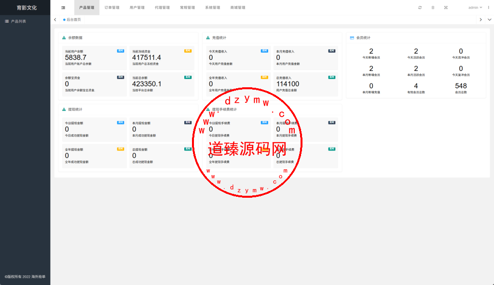Click the copyright 海外抢单 footer text
Viewport: 494px width, 285px height.
(x=25, y=277)
